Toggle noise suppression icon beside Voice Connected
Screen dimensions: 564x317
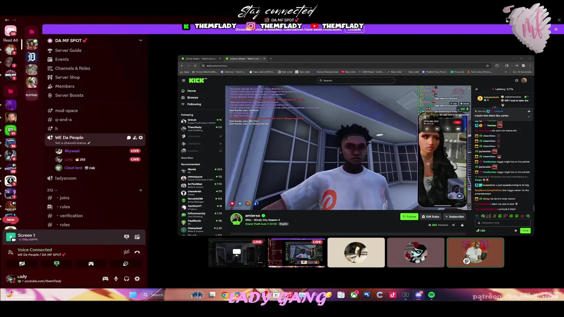pyautogui.click(x=126, y=252)
